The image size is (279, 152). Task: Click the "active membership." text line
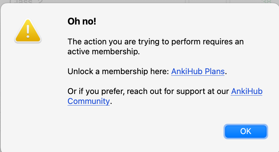[x=104, y=51]
